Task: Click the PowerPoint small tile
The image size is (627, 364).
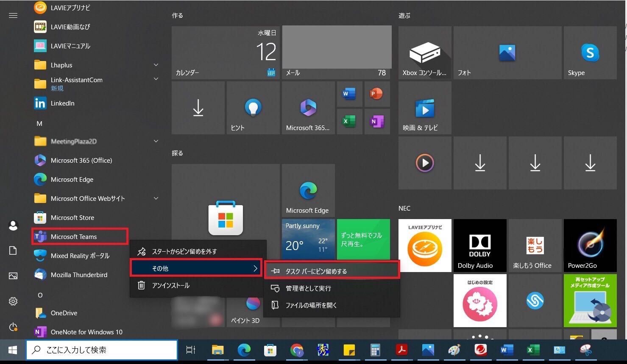Action: click(x=376, y=94)
